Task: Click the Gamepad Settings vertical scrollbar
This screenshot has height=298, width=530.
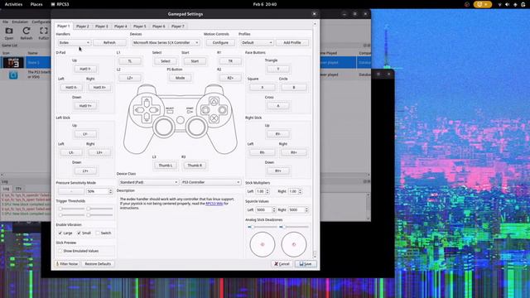Action: click(315, 140)
